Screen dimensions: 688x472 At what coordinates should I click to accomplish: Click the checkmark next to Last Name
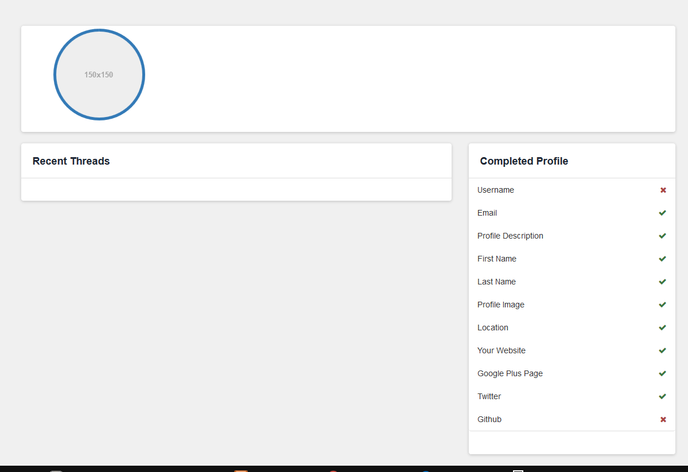[663, 282]
